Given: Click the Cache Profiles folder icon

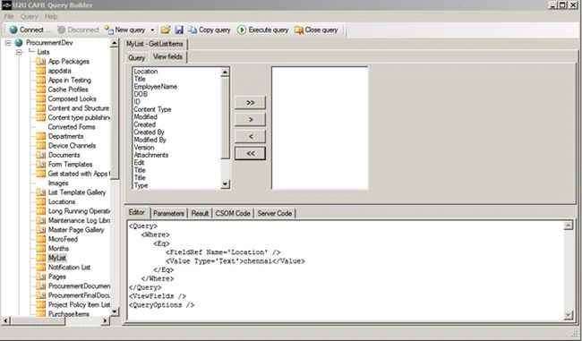Looking at the screenshot, I should click(41, 90).
